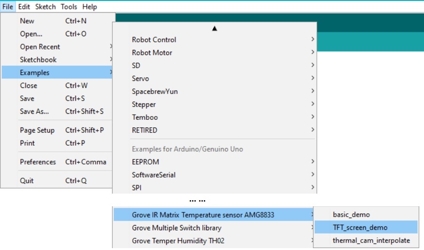424x250 pixels.
Task: Click Quit in the File menu
Action: pyautogui.click(x=57, y=180)
